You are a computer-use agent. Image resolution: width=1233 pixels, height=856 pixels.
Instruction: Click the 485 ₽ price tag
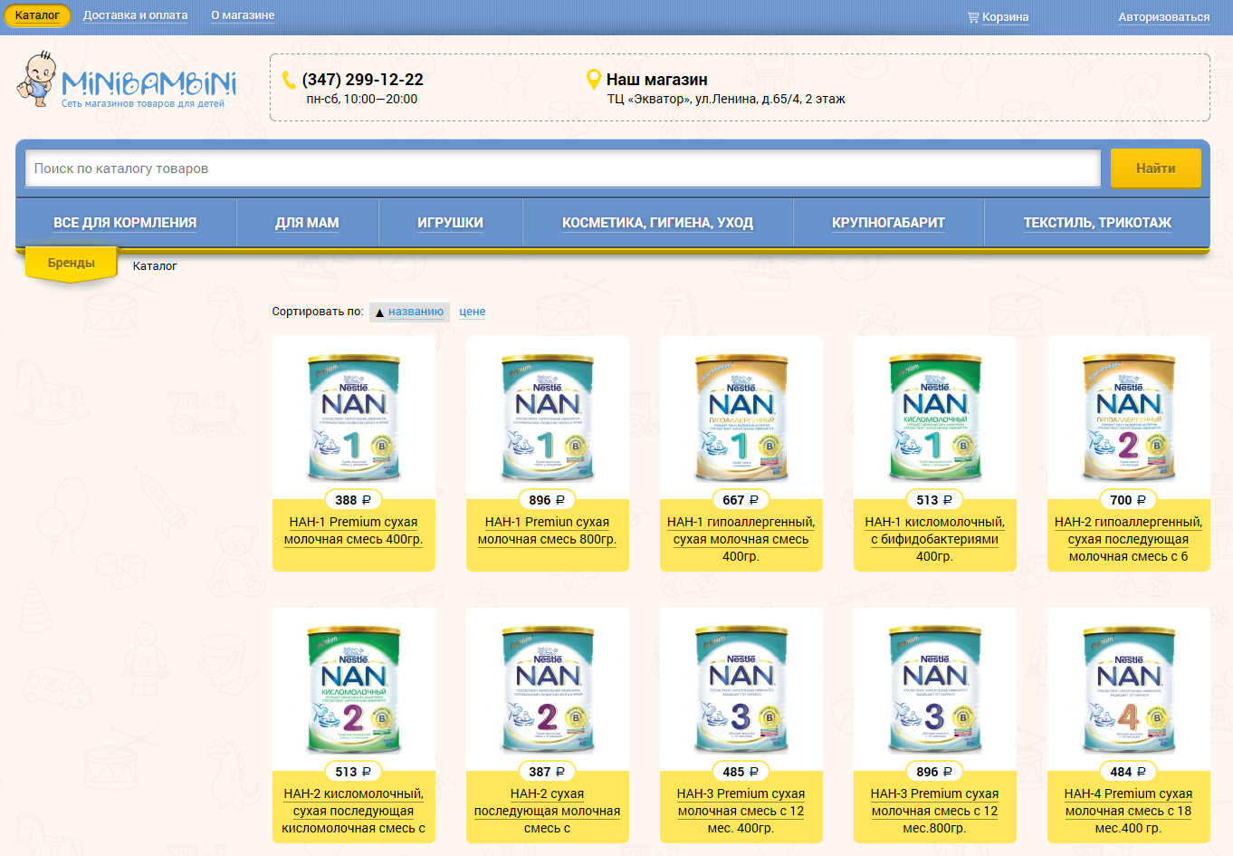click(x=741, y=772)
